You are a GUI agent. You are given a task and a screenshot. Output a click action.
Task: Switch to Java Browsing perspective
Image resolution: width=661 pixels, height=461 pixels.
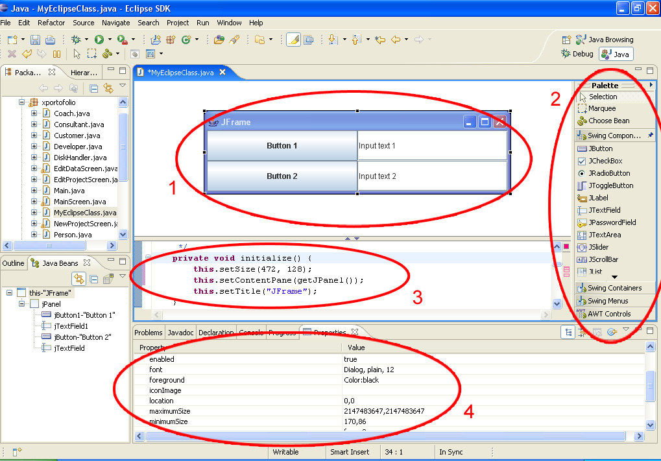605,40
